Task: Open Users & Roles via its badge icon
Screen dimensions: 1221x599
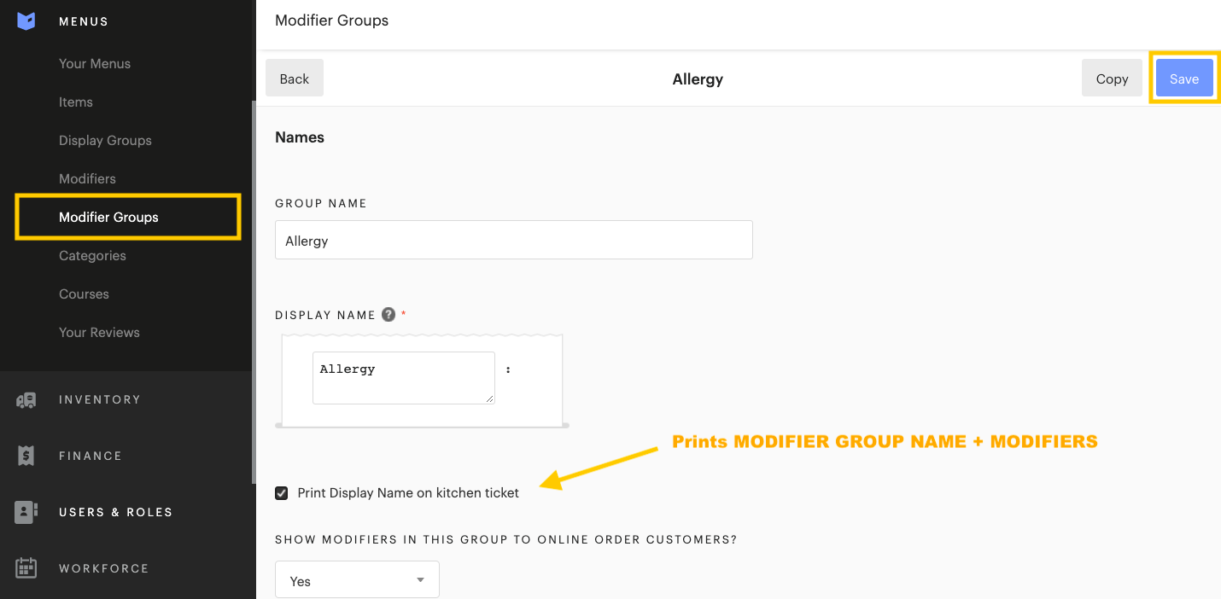Action: [26, 511]
